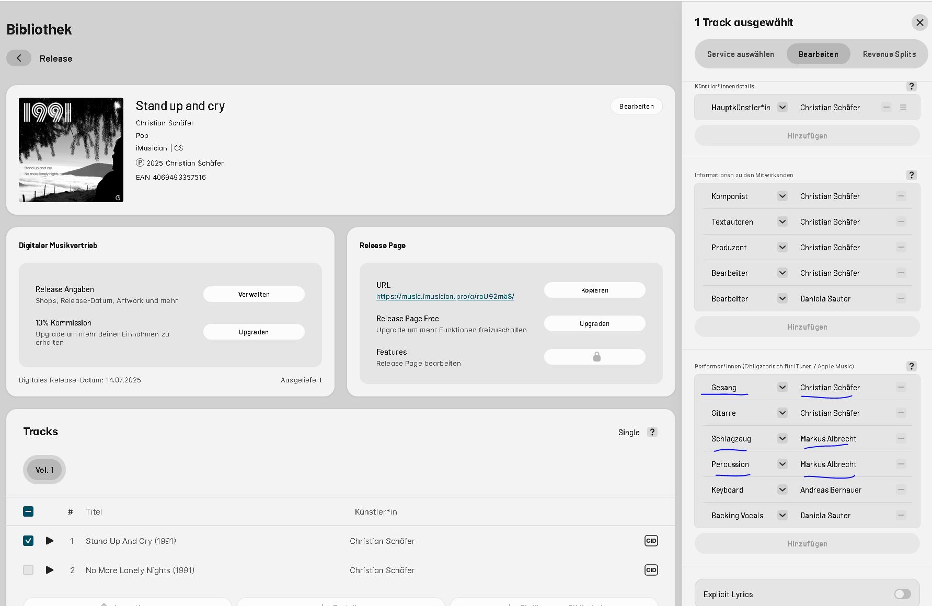Remove Backing Vocals Daniela Sauter entry
This screenshot has width=932, height=606.
pyautogui.click(x=901, y=516)
